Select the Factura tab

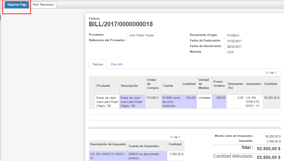coord(97,64)
